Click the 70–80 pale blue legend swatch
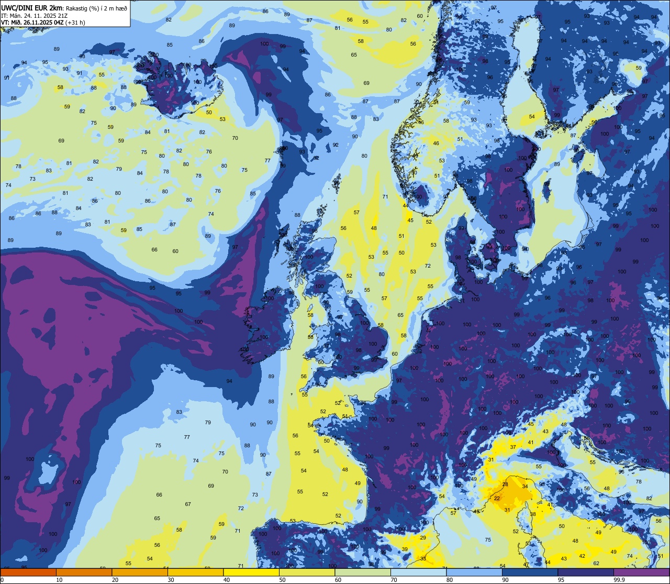This screenshot has height=584, width=670. (419, 572)
